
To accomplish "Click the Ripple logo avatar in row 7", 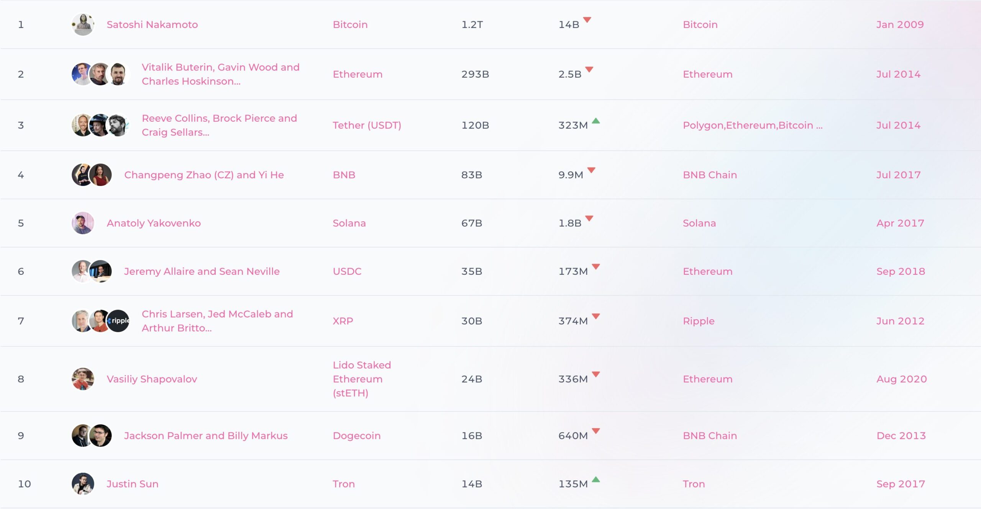I will pyautogui.click(x=119, y=321).
